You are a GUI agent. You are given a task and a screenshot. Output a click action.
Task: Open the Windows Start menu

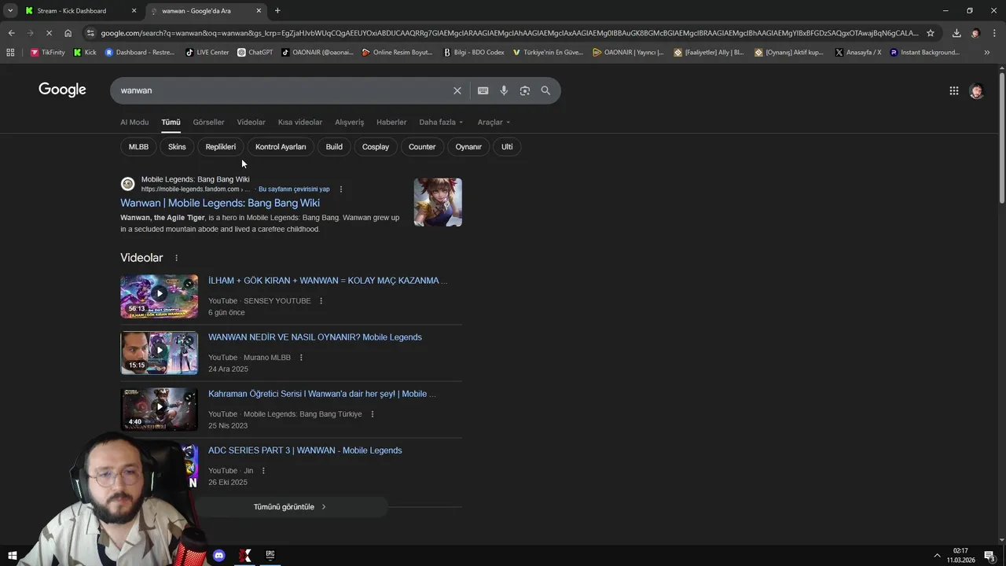[x=13, y=555]
